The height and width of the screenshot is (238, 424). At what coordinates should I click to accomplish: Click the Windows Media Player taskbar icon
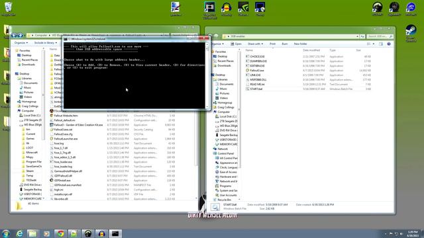[46, 233]
